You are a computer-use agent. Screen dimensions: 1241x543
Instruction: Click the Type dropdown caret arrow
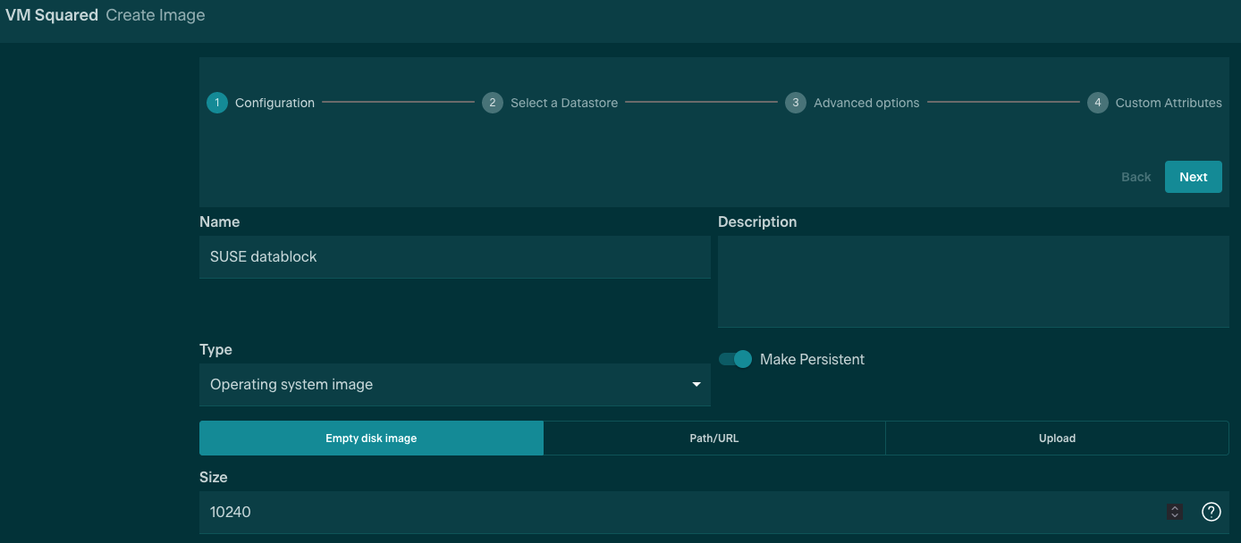(696, 385)
